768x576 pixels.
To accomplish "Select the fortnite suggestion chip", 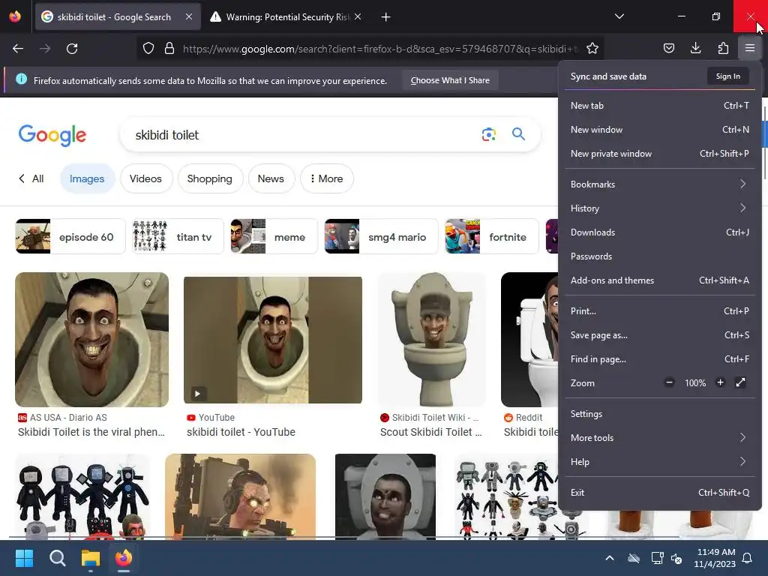I will click(x=492, y=236).
